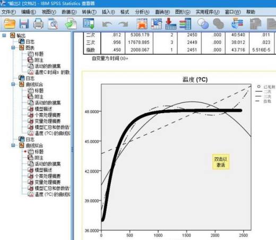Click the Undo arrow icon
This screenshot has height=240, width=276.
coord(107,24)
